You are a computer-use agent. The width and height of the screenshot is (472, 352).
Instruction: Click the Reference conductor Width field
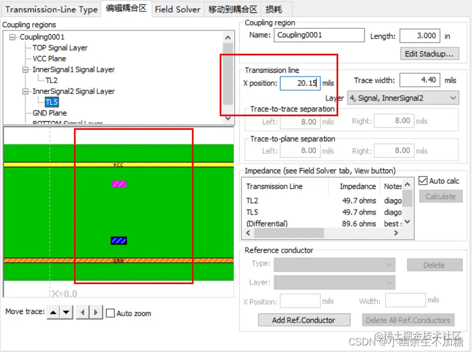(x=406, y=300)
